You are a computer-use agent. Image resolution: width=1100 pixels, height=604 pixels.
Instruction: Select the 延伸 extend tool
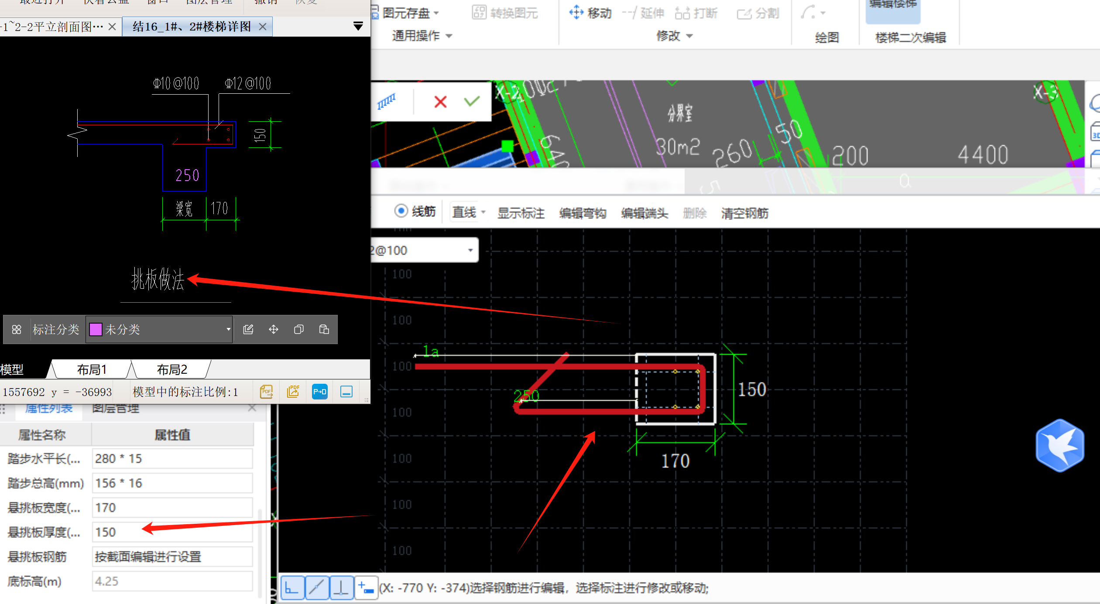tap(643, 13)
